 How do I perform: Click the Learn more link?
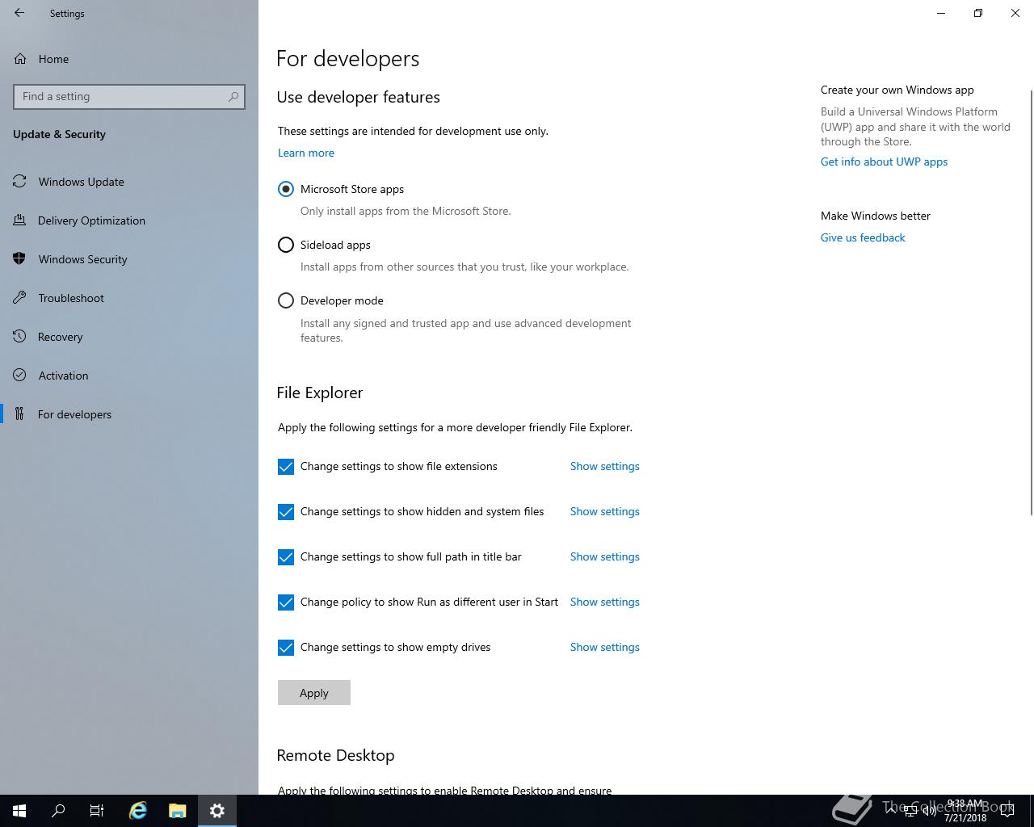coord(306,153)
